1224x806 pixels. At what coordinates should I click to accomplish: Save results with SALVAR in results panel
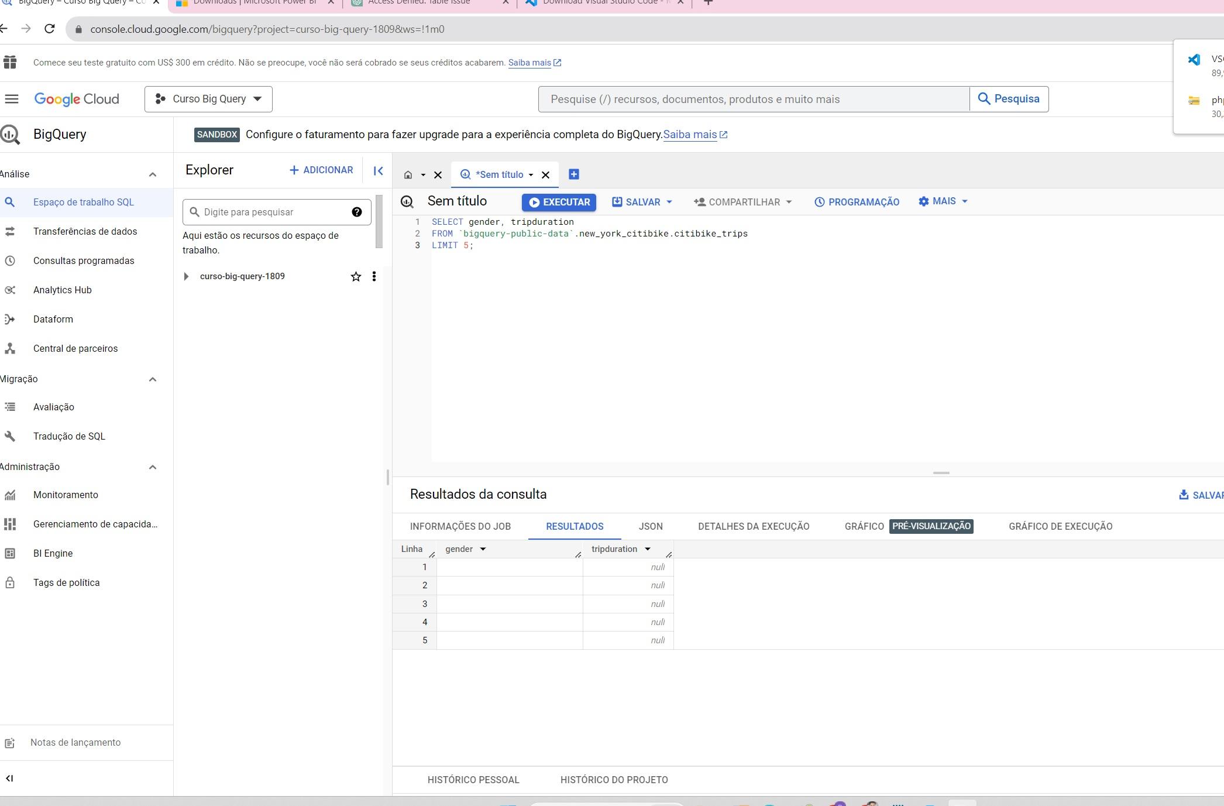click(1201, 495)
